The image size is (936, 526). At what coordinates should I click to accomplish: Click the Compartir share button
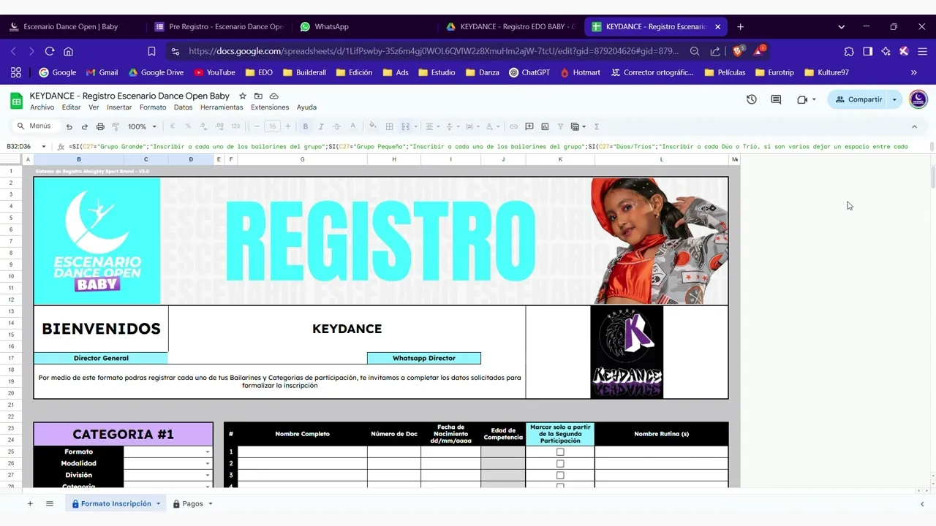click(858, 99)
